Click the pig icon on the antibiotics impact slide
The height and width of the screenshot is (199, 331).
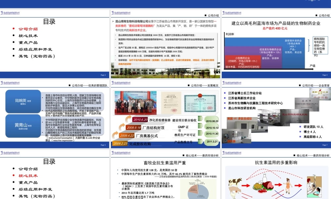(x=234, y=191)
